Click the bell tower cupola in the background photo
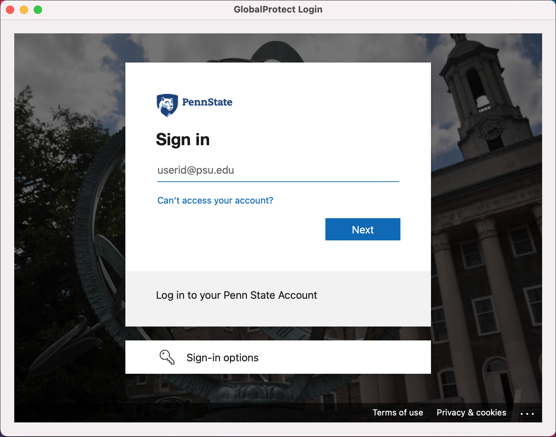Screen dimensions: 556x437 474,80
